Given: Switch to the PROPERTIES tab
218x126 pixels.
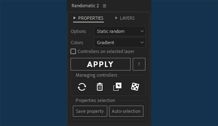Looking at the screenshot, I should click(88, 18).
